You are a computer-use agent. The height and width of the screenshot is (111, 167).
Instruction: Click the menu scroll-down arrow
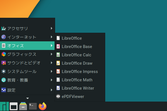pos(28,98)
